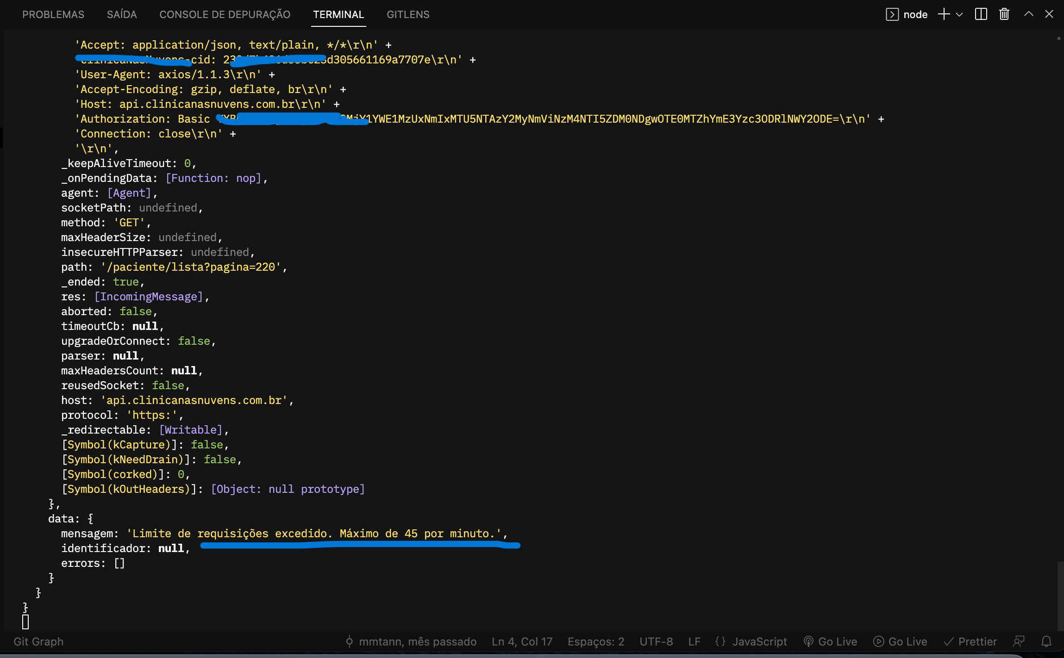This screenshot has width=1064, height=658.
Task: Click the '_redirectable: [Writable]' line
Action: click(x=145, y=430)
